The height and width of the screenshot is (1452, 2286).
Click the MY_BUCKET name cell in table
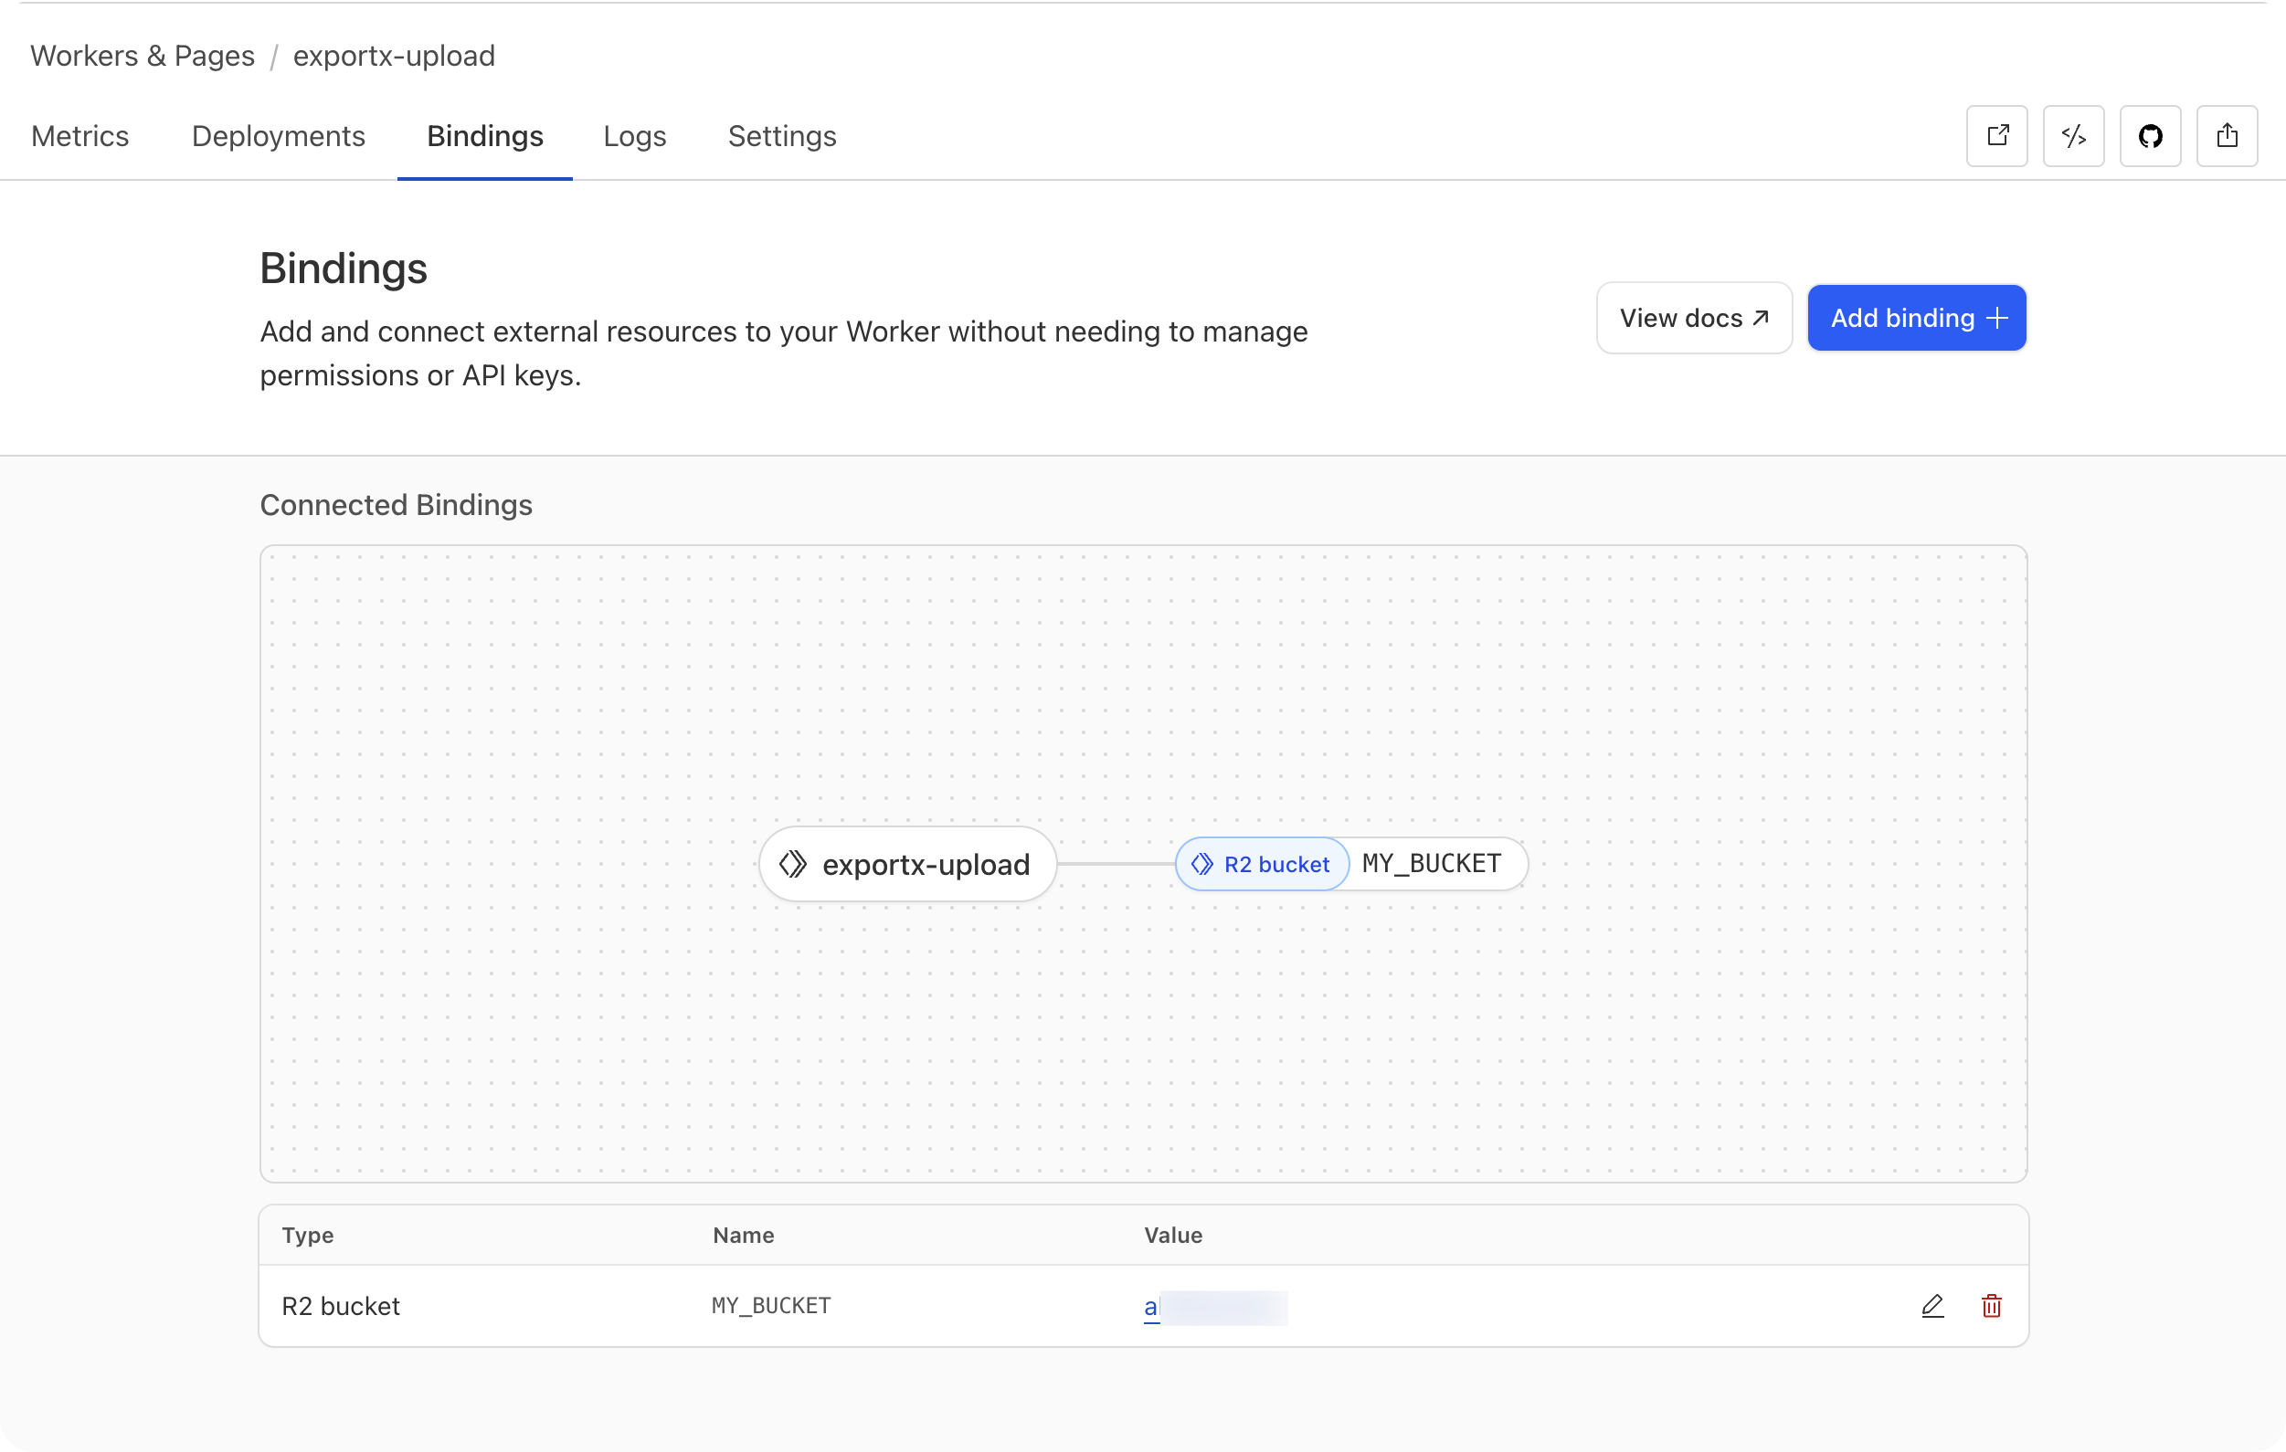click(771, 1306)
